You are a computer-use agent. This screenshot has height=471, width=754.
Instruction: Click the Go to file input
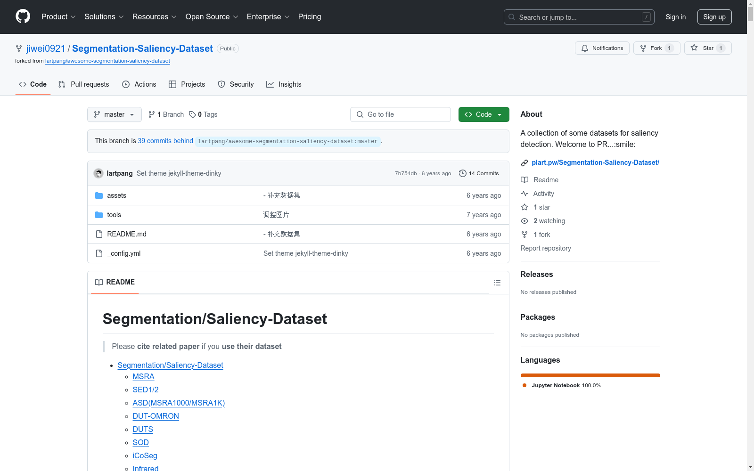[x=401, y=114]
